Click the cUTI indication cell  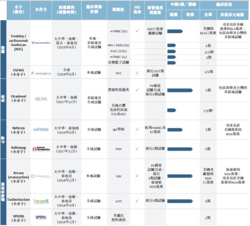(119, 201)
